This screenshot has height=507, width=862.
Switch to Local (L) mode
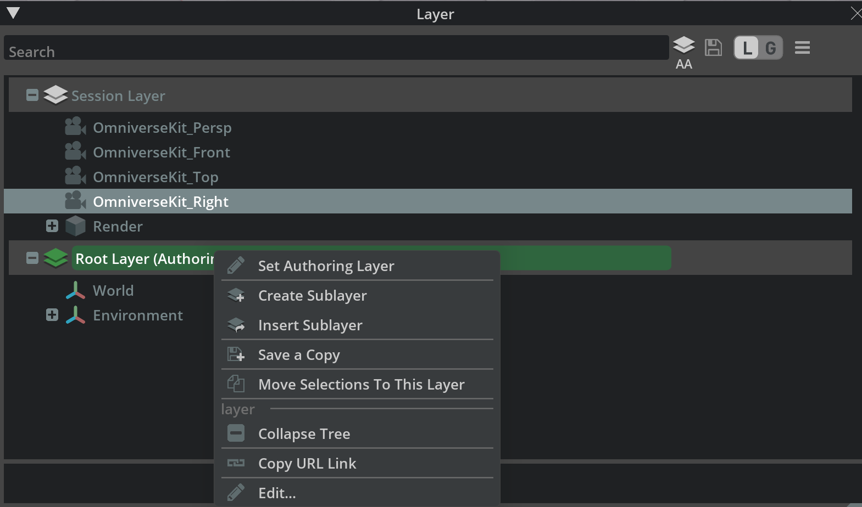(x=747, y=48)
